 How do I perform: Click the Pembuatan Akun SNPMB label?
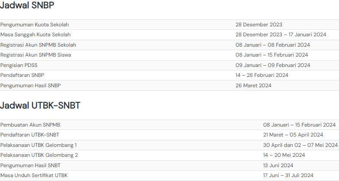point(30,125)
